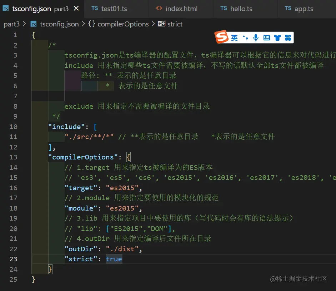
Task: Click the '1.target' comment on line 14
Action: point(139,167)
